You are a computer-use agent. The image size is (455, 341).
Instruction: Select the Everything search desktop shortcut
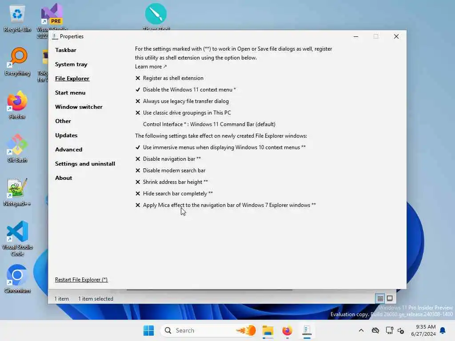tap(17, 62)
